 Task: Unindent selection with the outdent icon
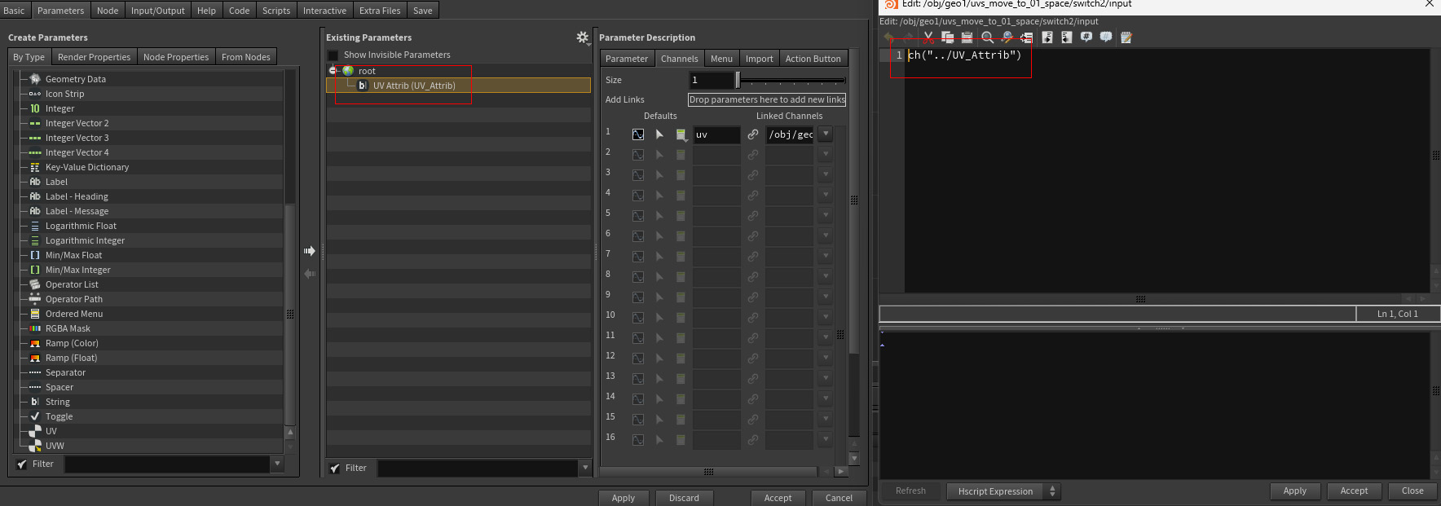[1066, 37]
